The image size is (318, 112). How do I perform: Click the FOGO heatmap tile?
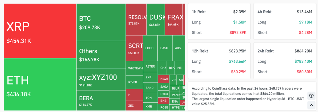[x=150, y=48]
